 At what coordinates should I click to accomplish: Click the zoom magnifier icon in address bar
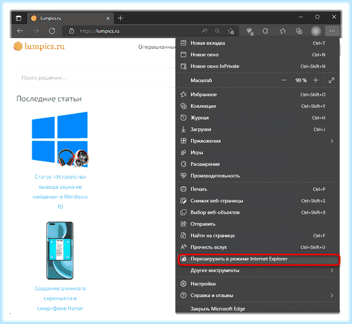(x=217, y=31)
